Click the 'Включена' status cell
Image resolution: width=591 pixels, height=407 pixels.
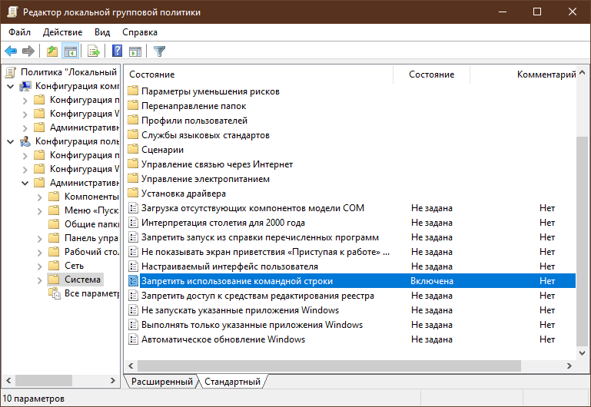coord(432,281)
